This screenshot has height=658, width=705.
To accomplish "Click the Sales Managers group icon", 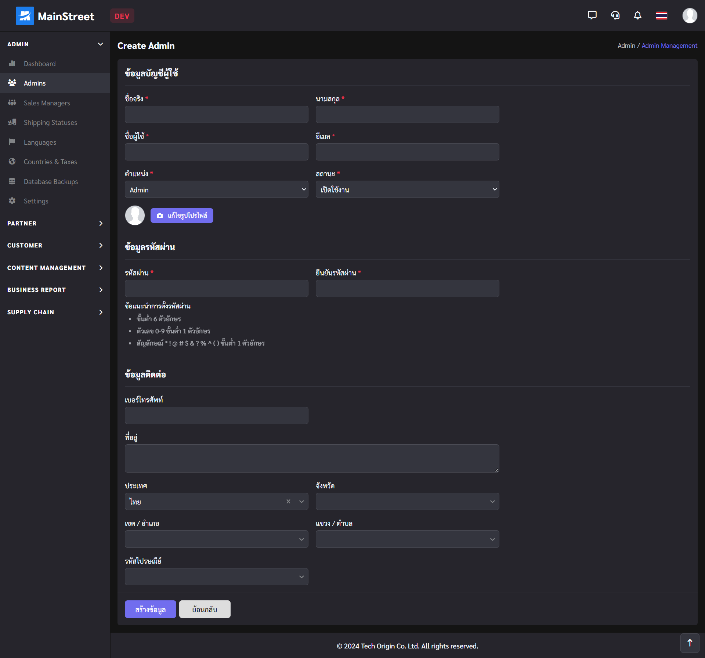I will [12, 103].
